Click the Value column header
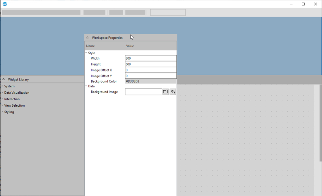This screenshot has height=196, width=322. pyautogui.click(x=130, y=46)
